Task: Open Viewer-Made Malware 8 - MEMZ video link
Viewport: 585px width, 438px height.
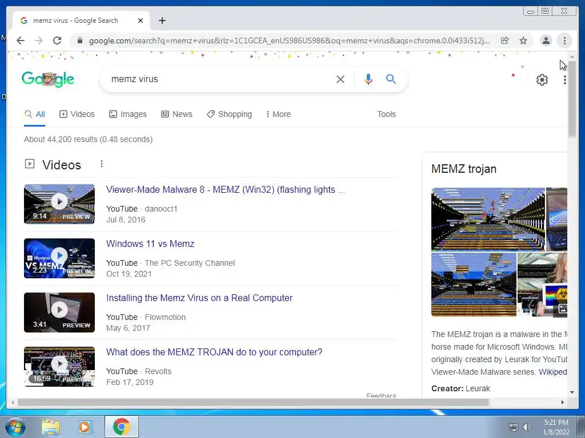Action: click(226, 189)
